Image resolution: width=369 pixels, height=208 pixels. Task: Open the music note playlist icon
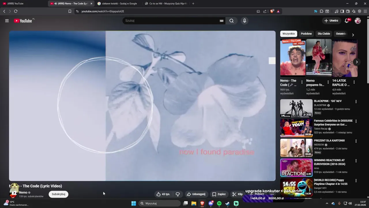tap(336, 11)
